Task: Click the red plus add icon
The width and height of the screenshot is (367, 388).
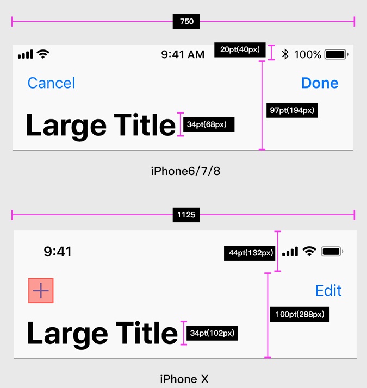Action: point(41,291)
